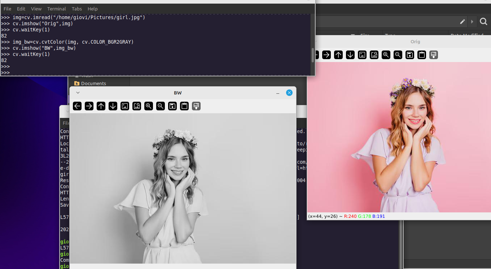Click the pencil edit path icon
This screenshot has width=491, height=269.
pyautogui.click(x=462, y=22)
